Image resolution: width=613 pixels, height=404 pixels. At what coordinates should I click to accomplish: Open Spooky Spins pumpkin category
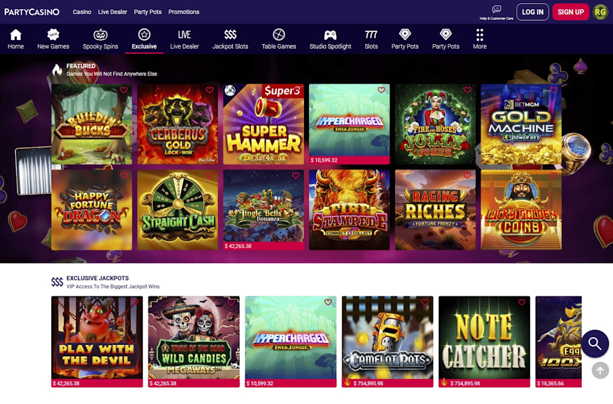point(100,39)
